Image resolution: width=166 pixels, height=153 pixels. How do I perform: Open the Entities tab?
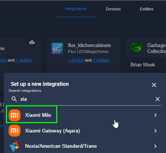tap(147, 9)
